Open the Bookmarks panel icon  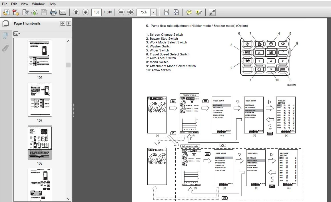[5, 36]
